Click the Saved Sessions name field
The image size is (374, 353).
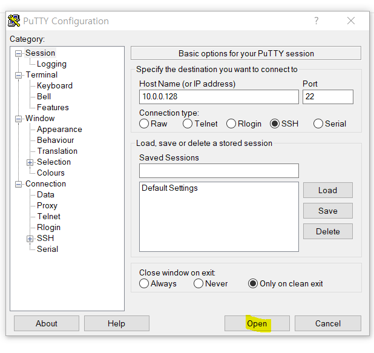tap(219, 171)
